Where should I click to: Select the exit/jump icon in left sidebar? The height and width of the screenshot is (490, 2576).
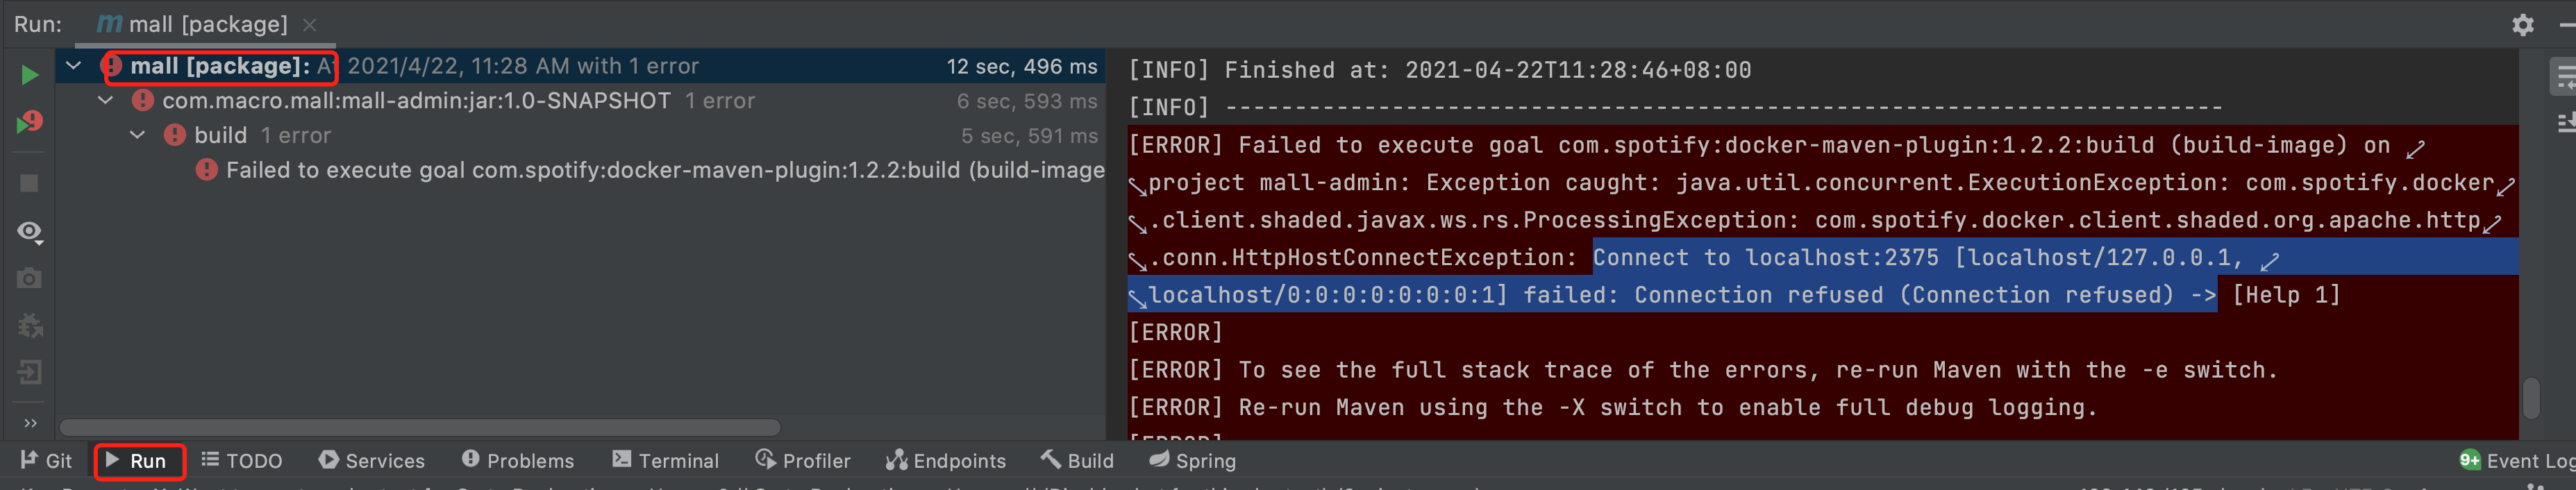click(28, 372)
